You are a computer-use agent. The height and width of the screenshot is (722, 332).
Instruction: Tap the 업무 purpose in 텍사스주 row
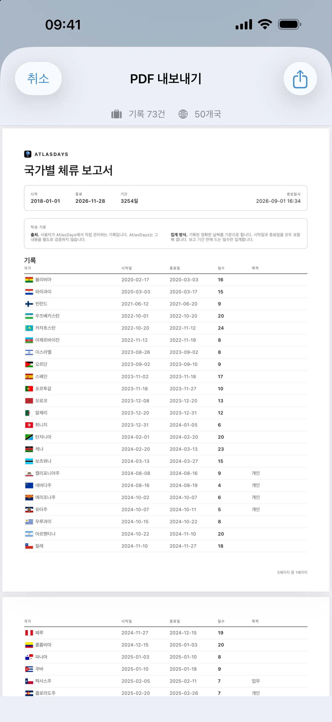pyautogui.click(x=256, y=681)
